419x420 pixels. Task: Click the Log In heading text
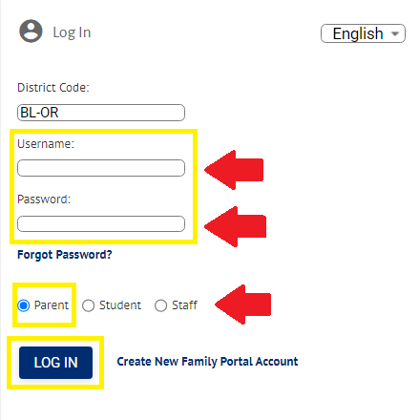point(72,32)
